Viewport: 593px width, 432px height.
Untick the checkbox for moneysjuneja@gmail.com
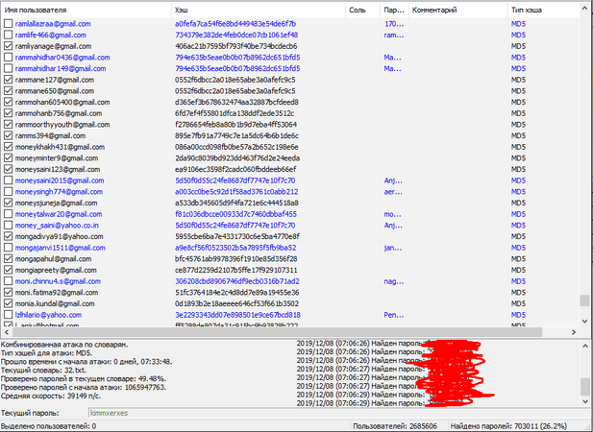[x=8, y=203]
